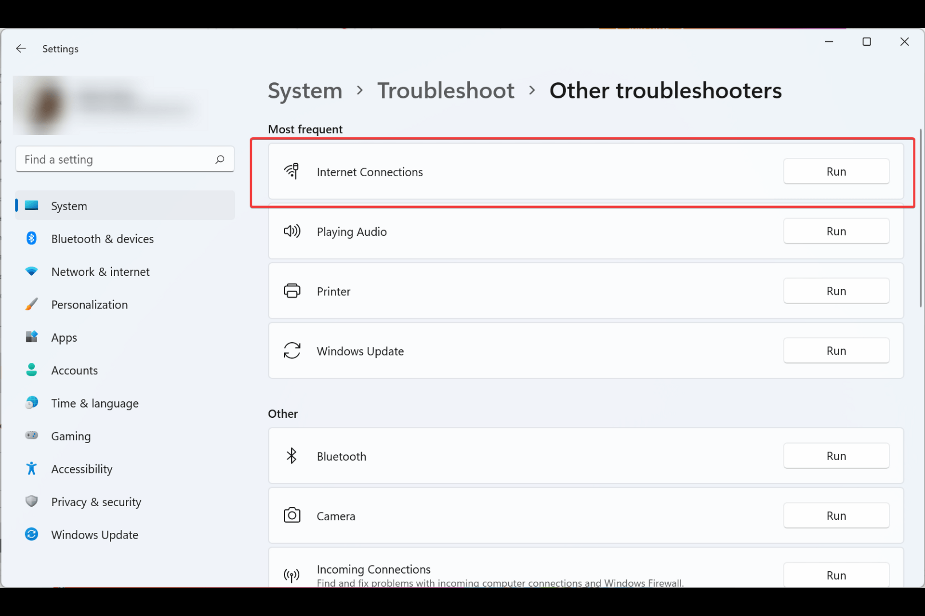Maximize the Settings window
925x616 pixels.
[867, 42]
